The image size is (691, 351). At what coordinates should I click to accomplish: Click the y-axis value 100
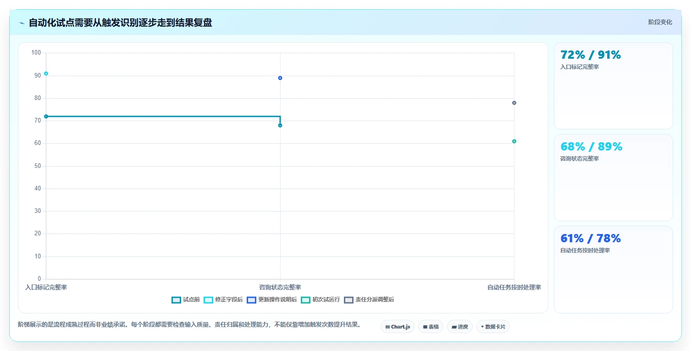point(36,53)
